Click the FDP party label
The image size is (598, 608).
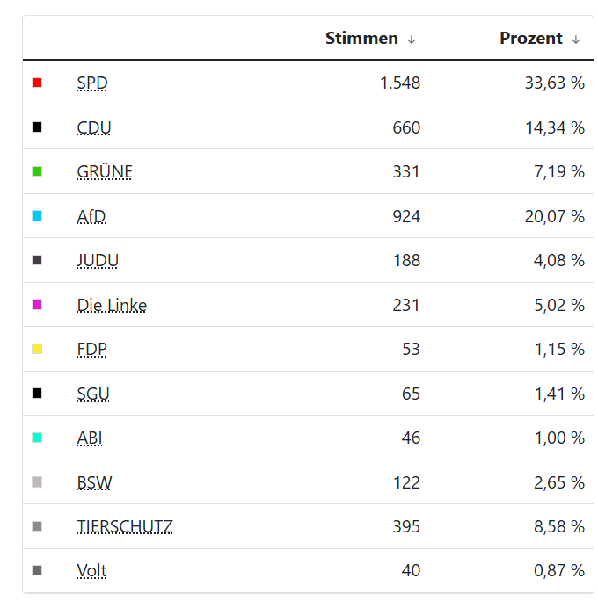(x=92, y=350)
